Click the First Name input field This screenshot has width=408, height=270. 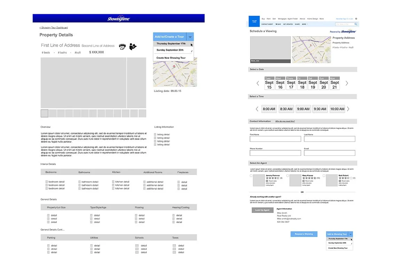(275, 139)
